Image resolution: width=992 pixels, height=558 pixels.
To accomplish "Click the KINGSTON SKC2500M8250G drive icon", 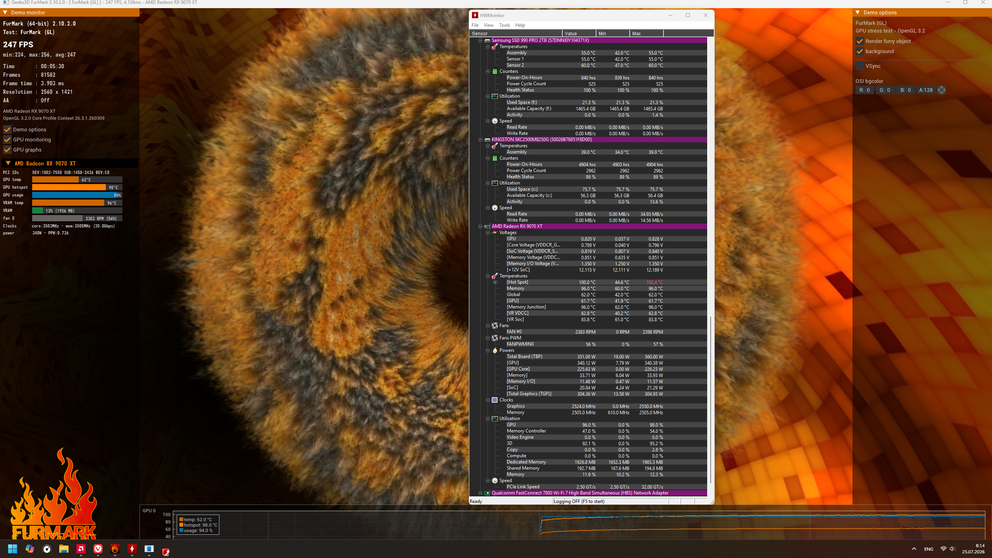I will point(487,139).
